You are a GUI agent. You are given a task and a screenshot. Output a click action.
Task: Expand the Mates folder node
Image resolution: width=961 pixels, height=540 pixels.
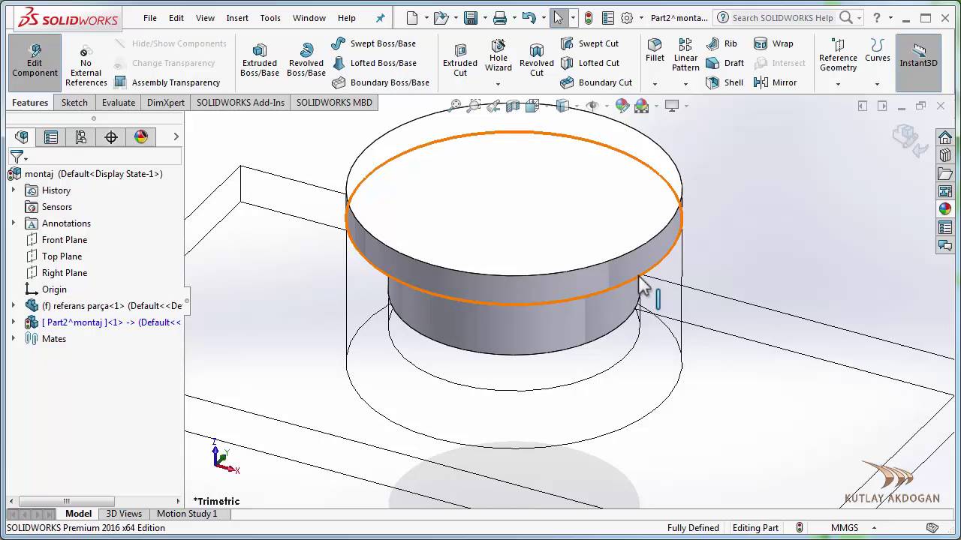click(x=13, y=339)
